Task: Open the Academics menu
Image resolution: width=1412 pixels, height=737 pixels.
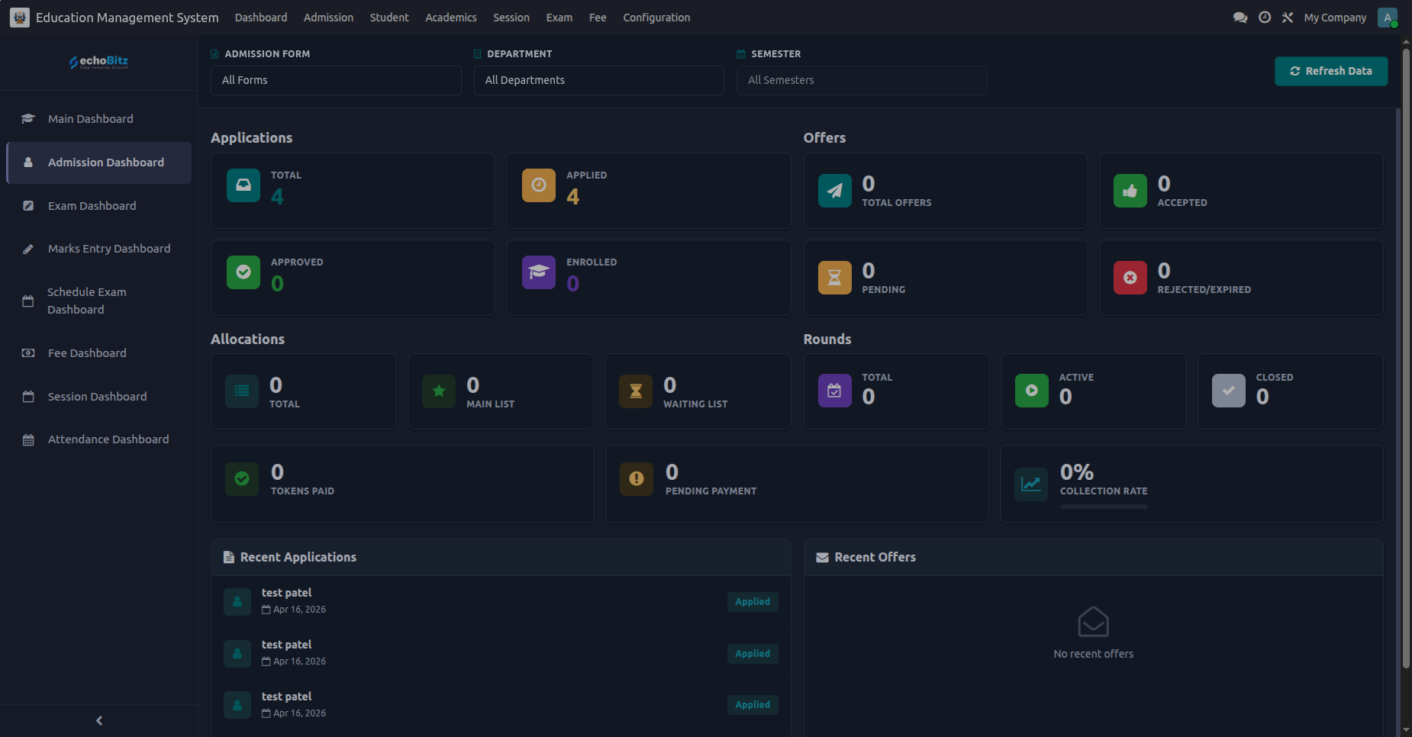Action: (x=451, y=18)
